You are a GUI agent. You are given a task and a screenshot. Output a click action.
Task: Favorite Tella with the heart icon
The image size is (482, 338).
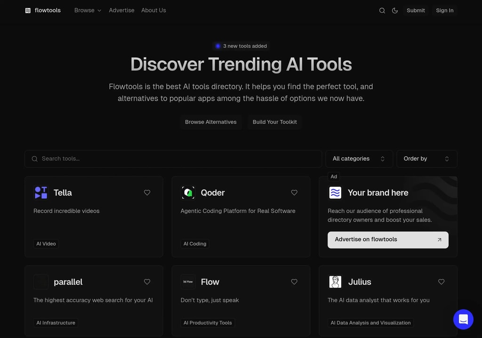coord(147,193)
